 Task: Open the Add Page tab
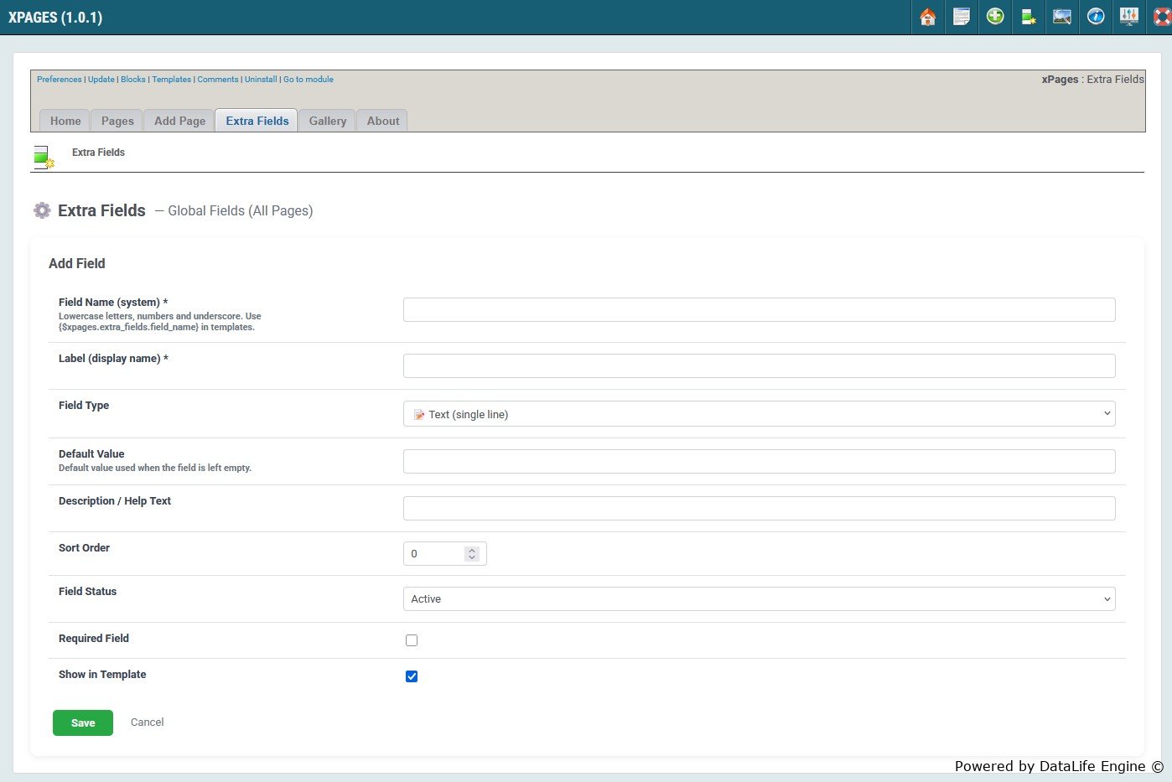(179, 121)
